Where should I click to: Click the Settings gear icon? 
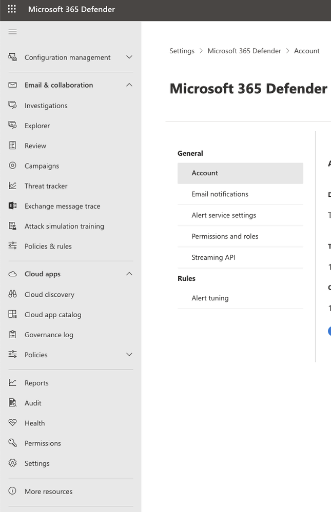tap(13, 463)
